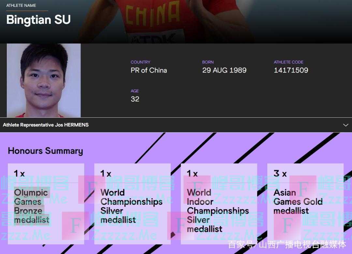
Task: Click the birth date 29 AUG 1989
Action: pos(224,70)
